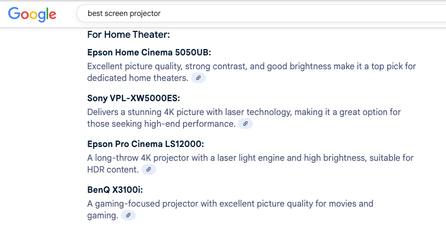Click the text 'A long-throw 4K projector'
The image size is (446, 229).
[139, 158]
